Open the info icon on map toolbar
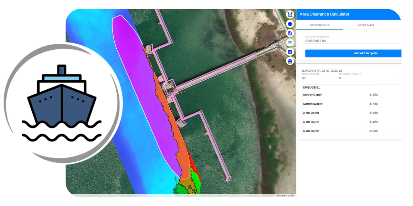Screen dimensions: 413x206 290,24
